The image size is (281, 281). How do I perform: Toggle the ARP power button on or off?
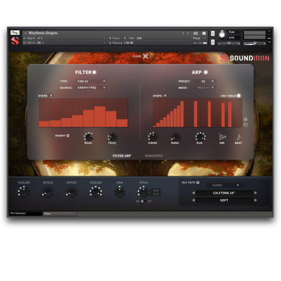point(206,72)
